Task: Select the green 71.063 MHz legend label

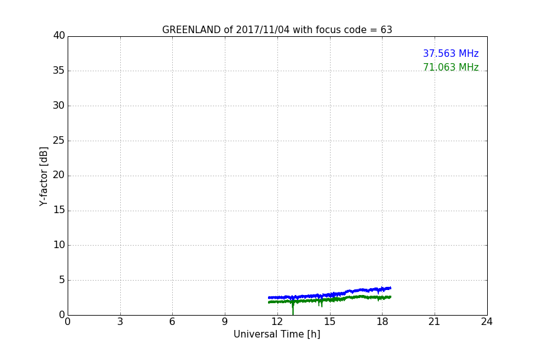Action: pyautogui.click(x=451, y=67)
